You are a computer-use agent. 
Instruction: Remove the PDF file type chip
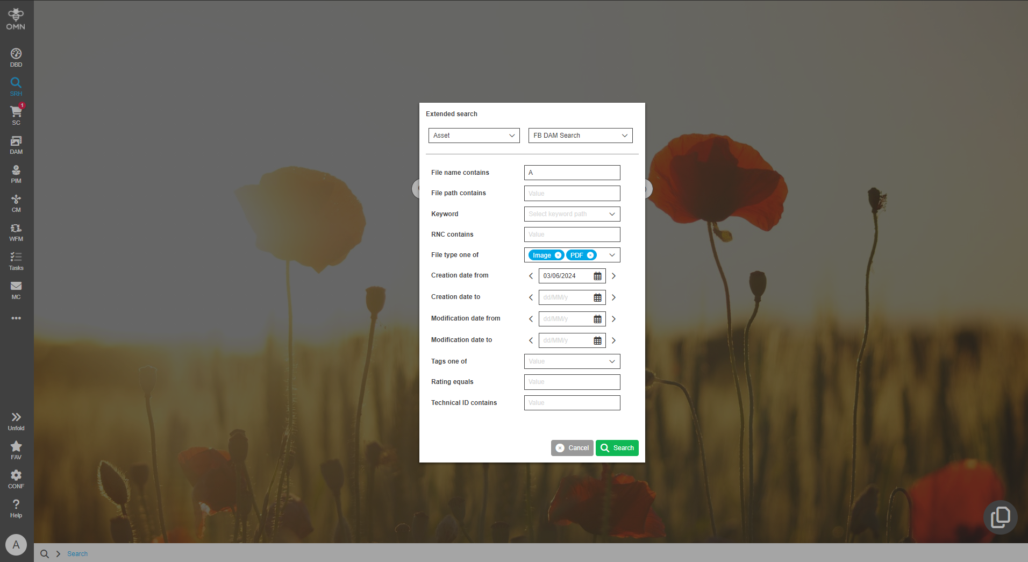pyautogui.click(x=590, y=255)
